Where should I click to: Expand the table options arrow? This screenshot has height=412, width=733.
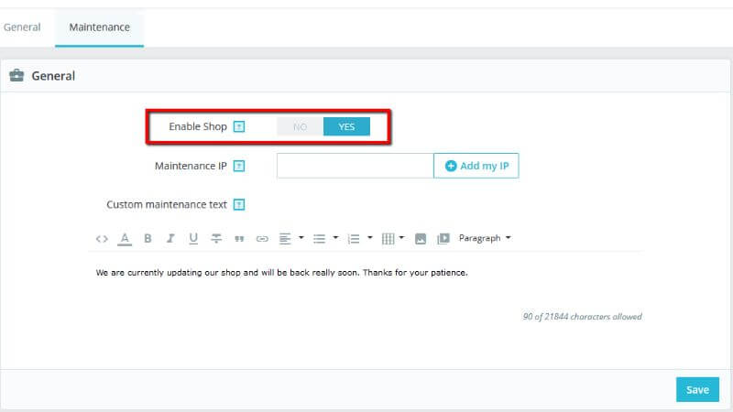point(401,238)
